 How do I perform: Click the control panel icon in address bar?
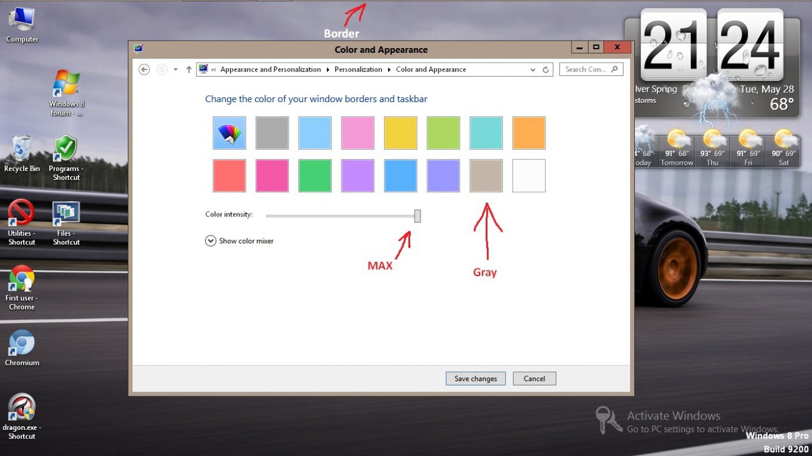pyautogui.click(x=203, y=69)
